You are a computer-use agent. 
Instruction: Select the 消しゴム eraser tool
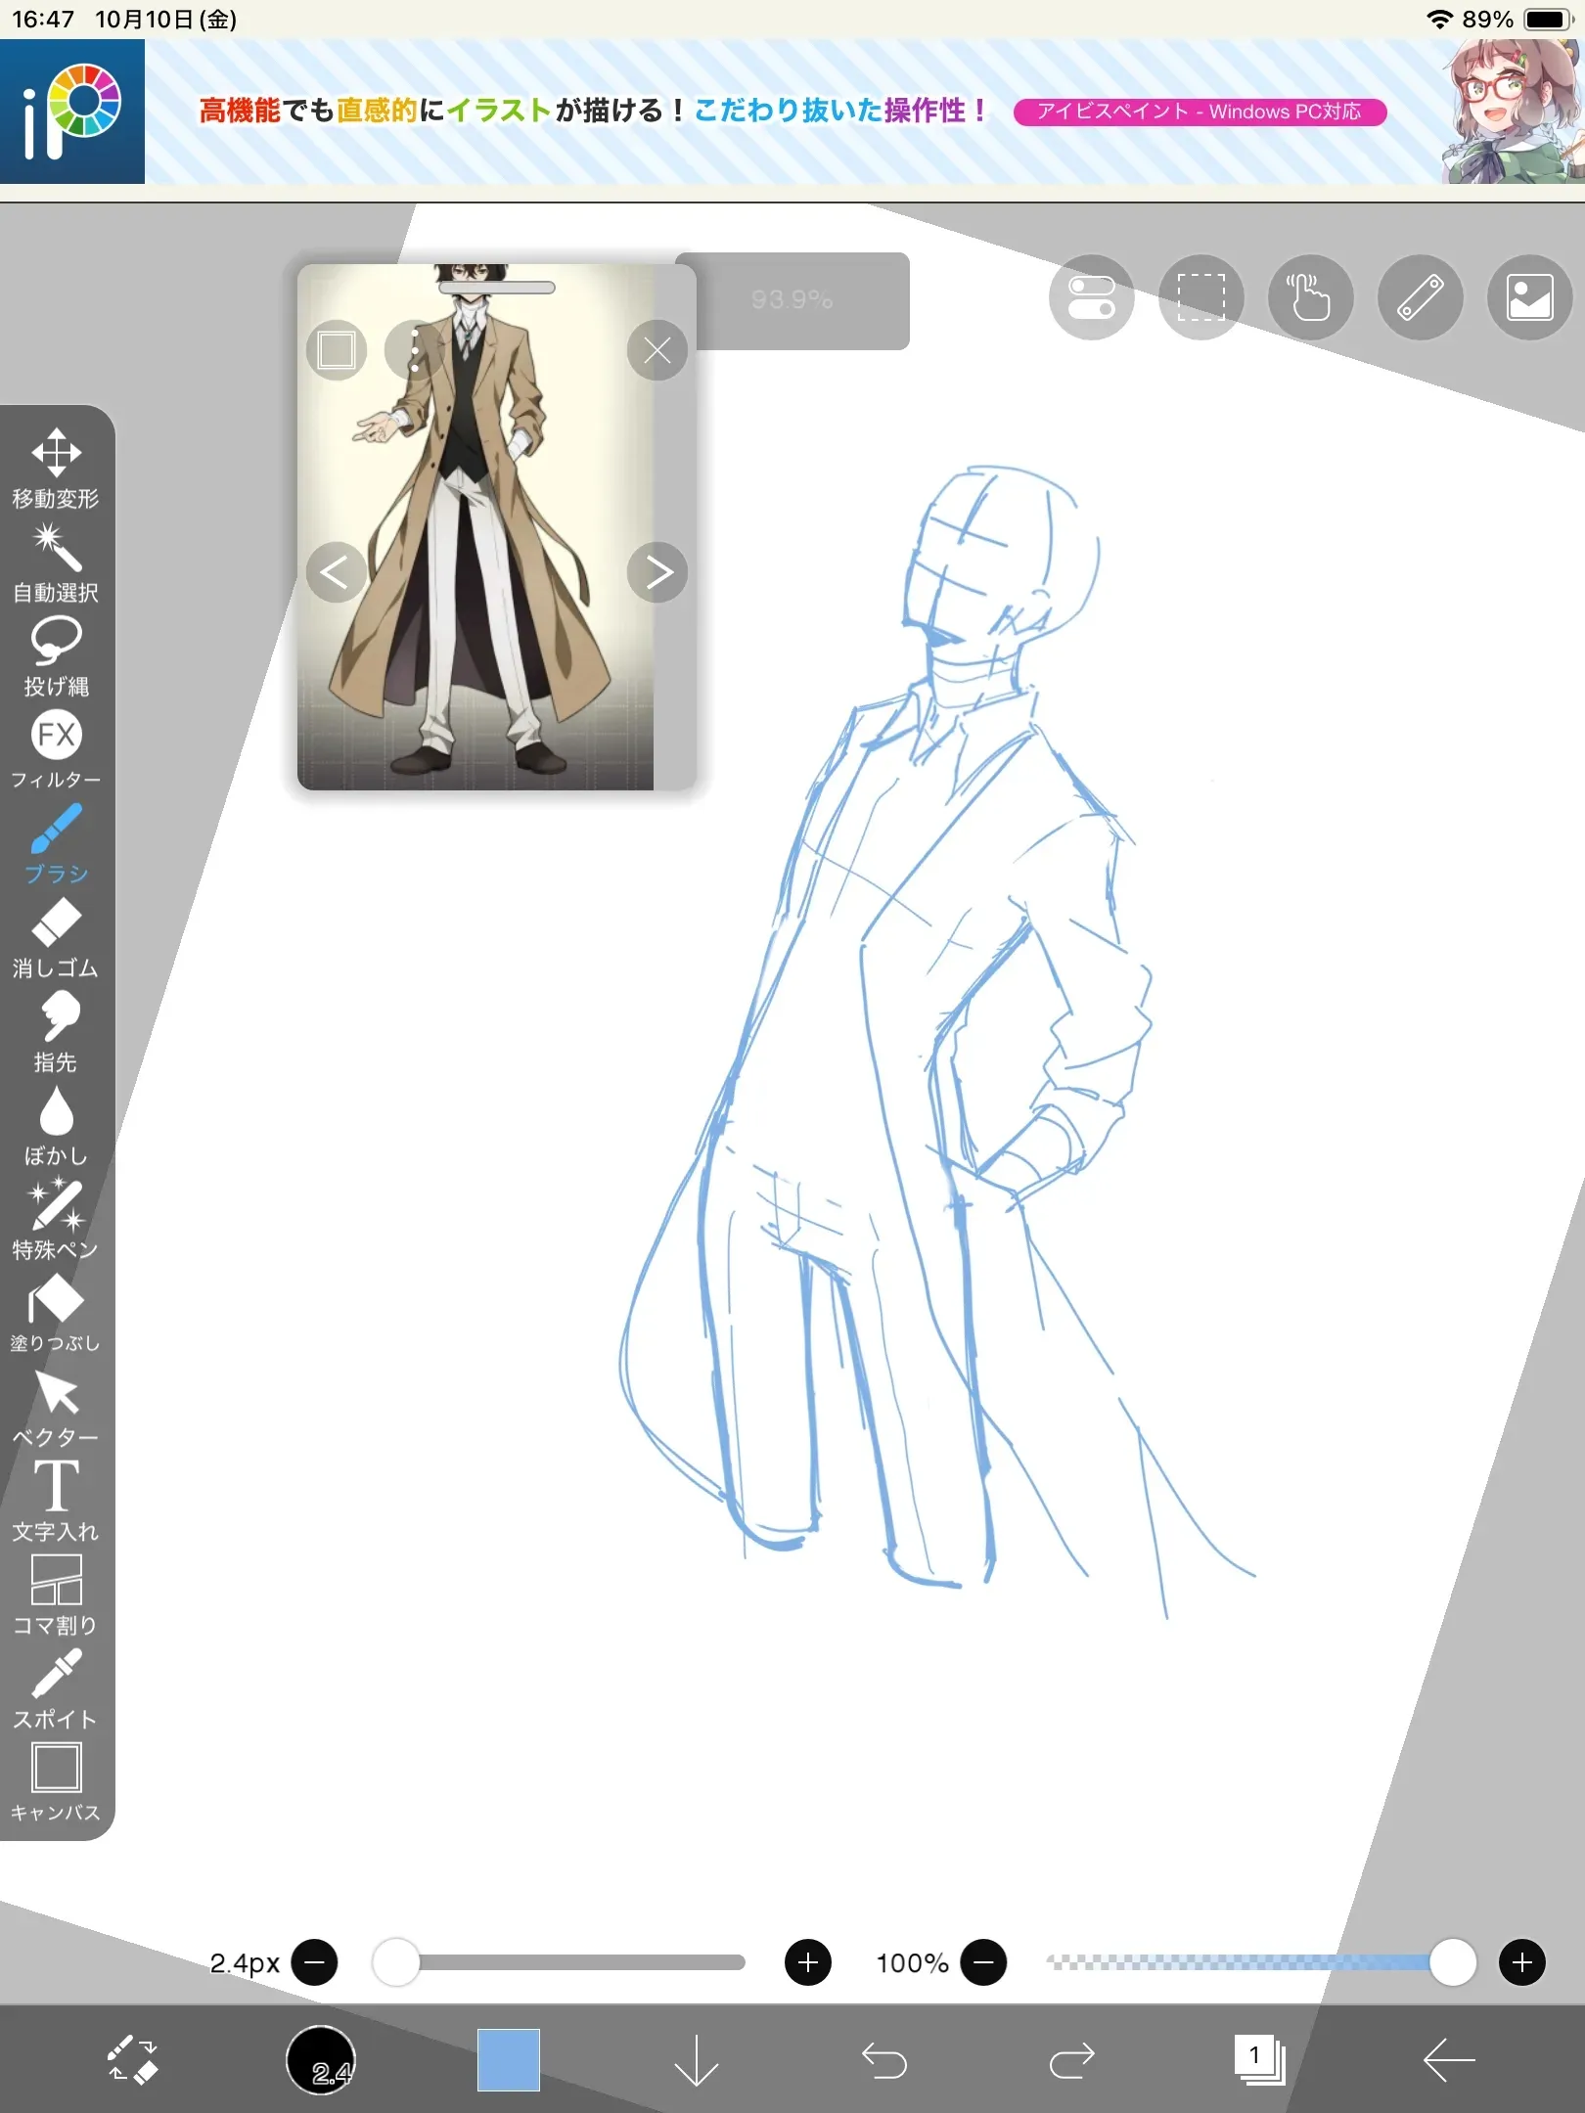(56, 938)
